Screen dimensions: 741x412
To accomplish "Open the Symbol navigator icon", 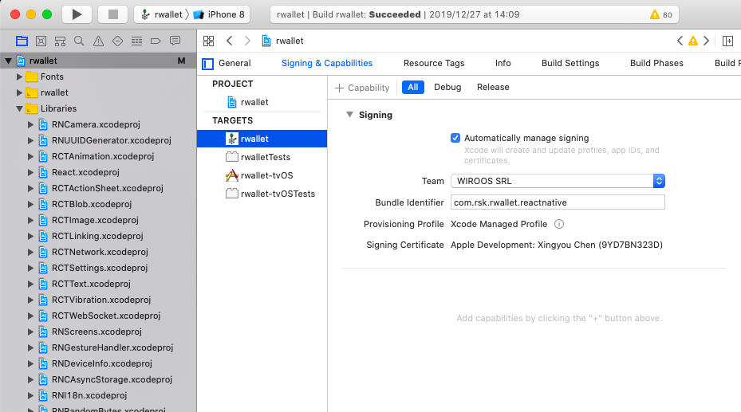I will (60, 41).
